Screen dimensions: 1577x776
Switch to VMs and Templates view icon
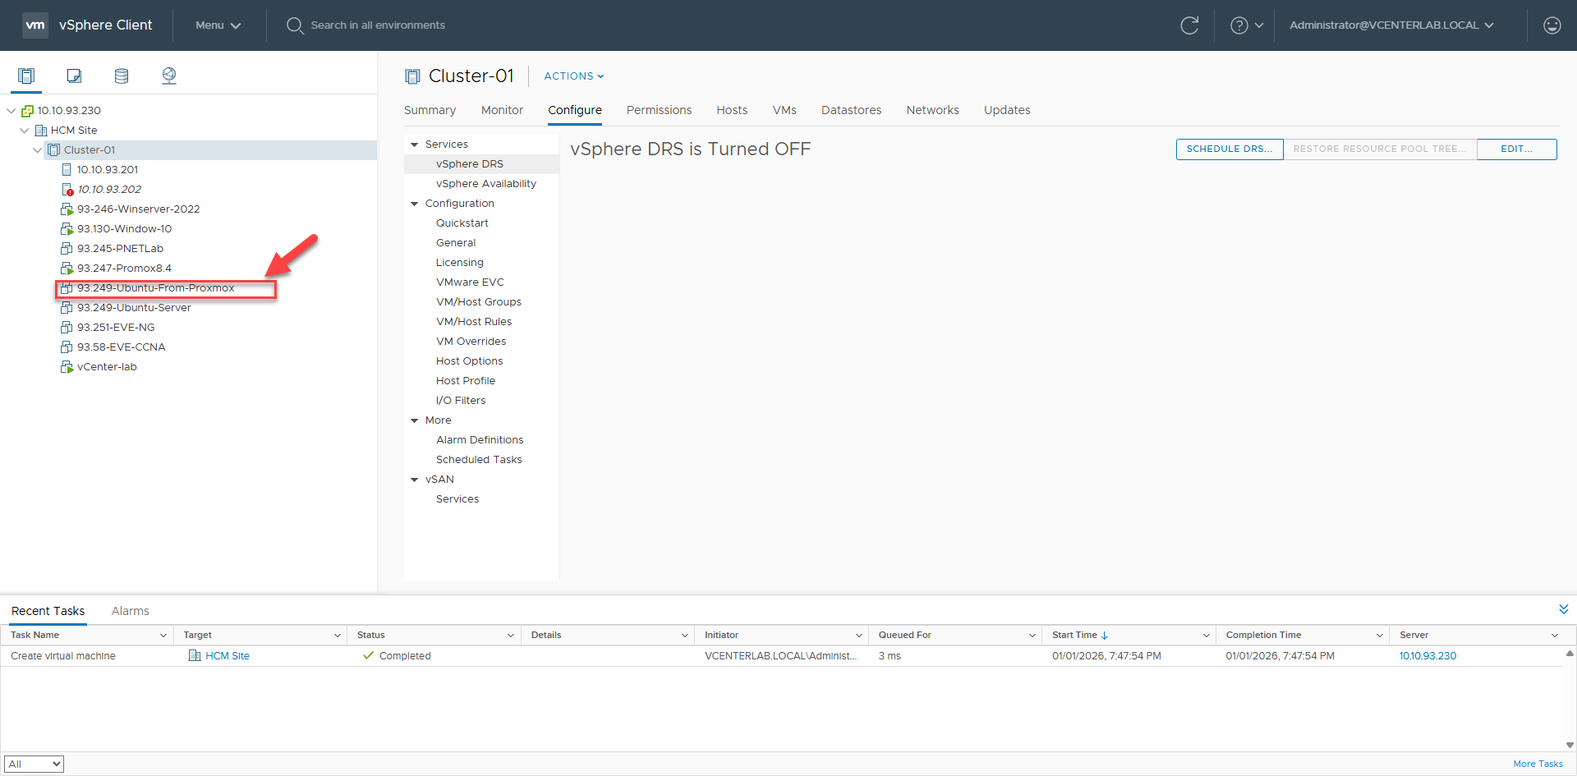[x=74, y=76]
